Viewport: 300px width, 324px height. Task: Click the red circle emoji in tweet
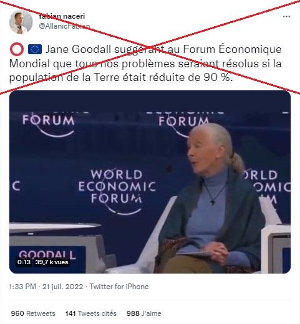(x=17, y=49)
